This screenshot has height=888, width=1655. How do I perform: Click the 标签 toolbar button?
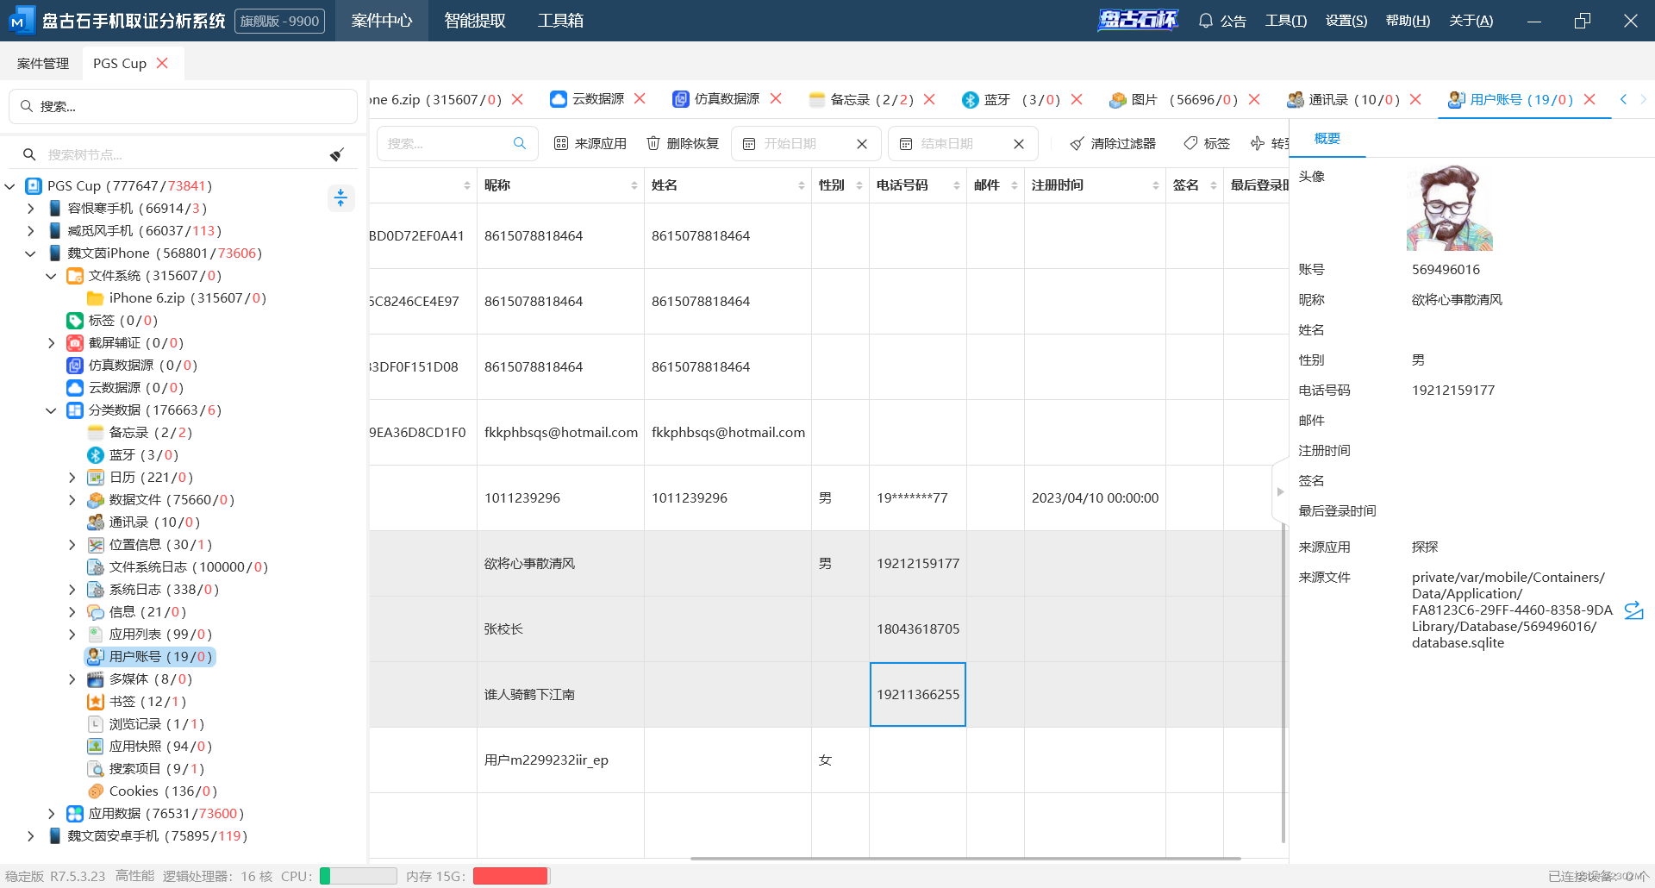(x=1206, y=143)
